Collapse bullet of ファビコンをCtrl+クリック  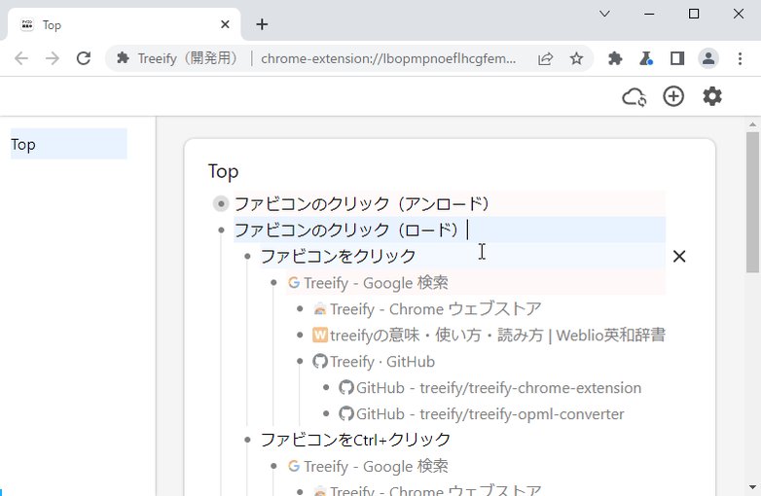[x=247, y=440]
